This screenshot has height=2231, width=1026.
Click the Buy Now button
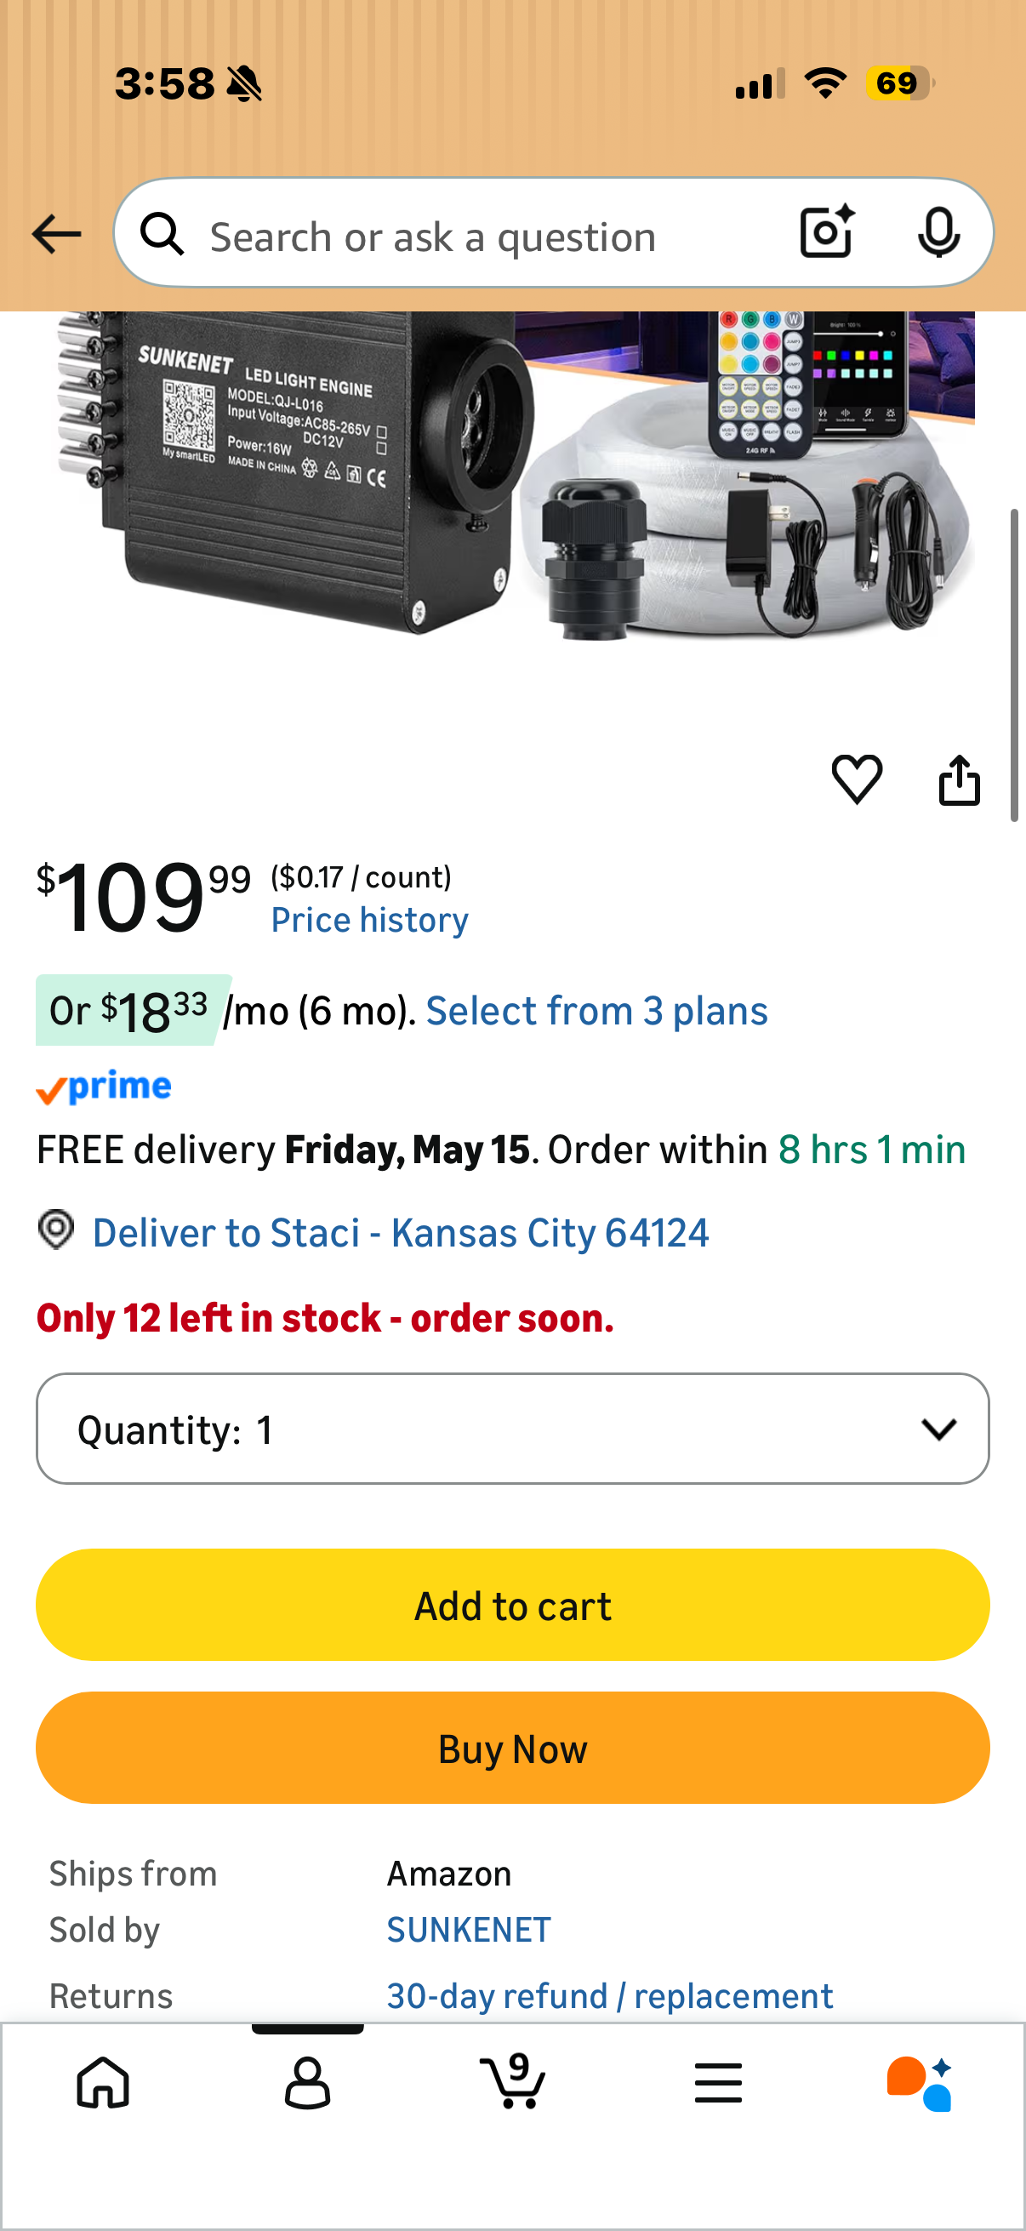pos(512,1748)
